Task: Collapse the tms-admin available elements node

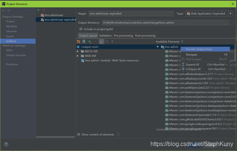Action: (158, 47)
